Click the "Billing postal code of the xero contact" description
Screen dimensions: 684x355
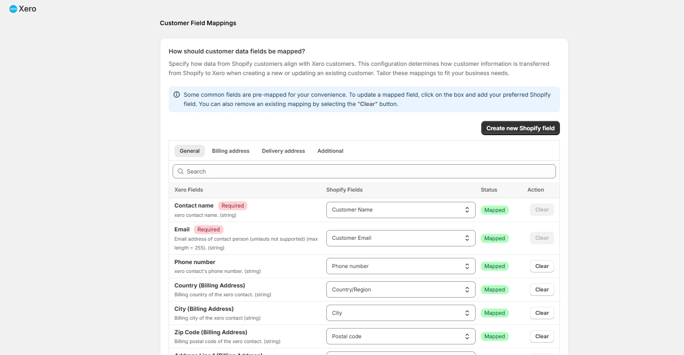[x=227, y=342]
